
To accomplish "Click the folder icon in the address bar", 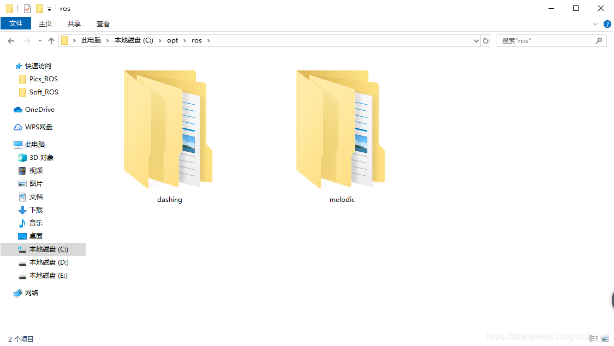I will (65, 41).
